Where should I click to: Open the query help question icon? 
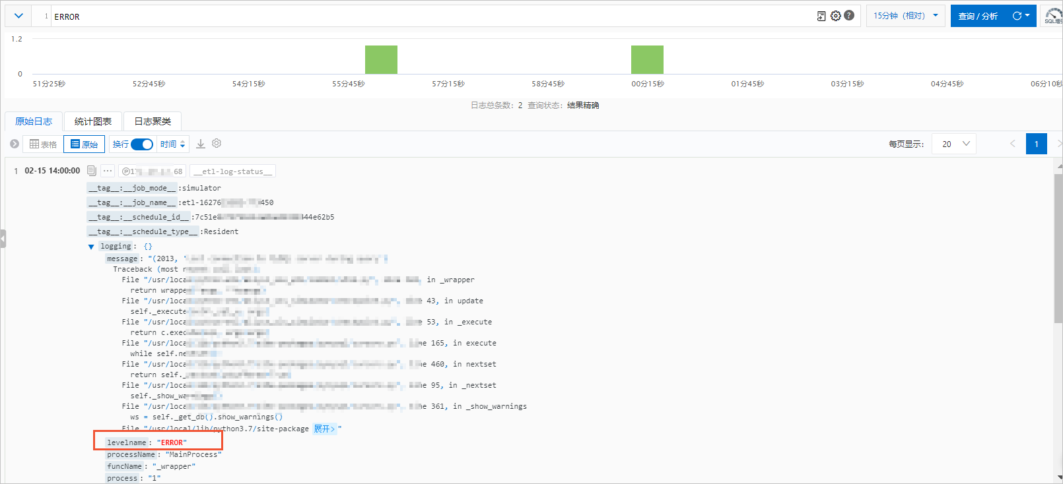(x=849, y=15)
